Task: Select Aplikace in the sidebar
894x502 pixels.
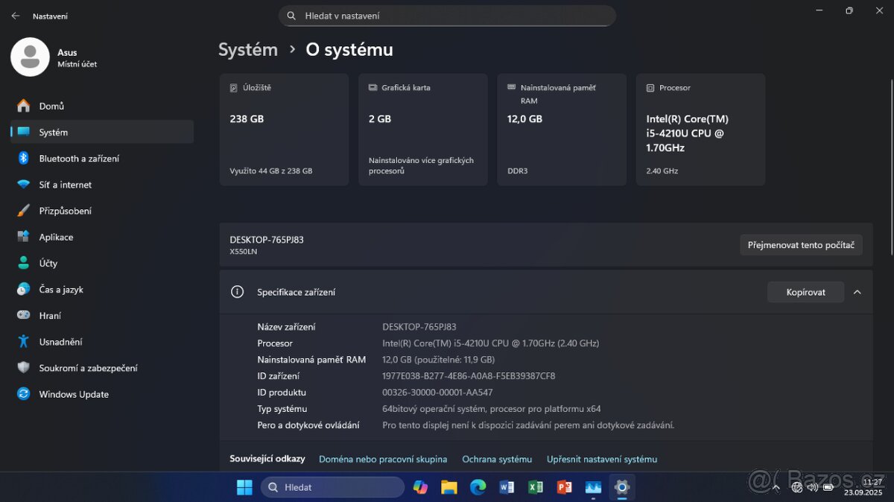Action: (56, 237)
